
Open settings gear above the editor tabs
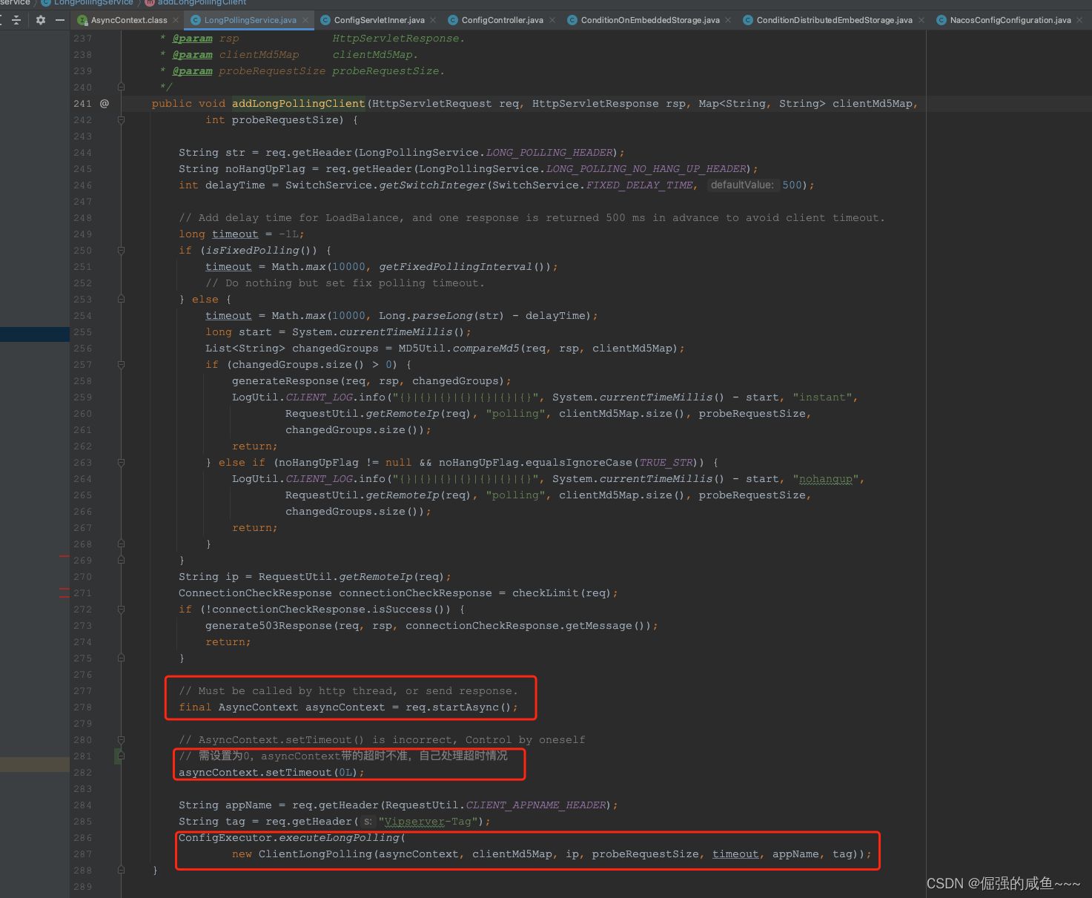coord(40,20)
